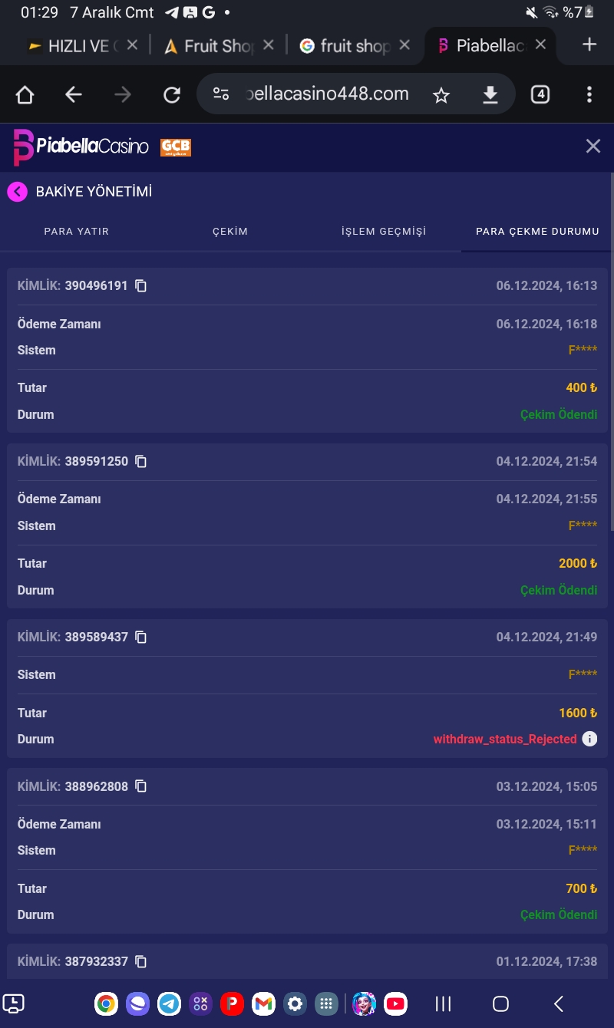Copy transaction ID 388962808
The width and height of the screenshot is (614, 1028).
[140, 786]
